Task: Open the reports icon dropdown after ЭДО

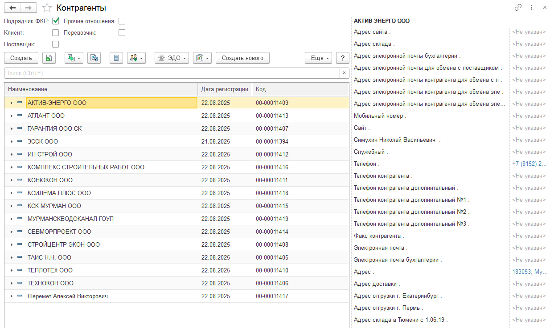Action: pos(202,58)
